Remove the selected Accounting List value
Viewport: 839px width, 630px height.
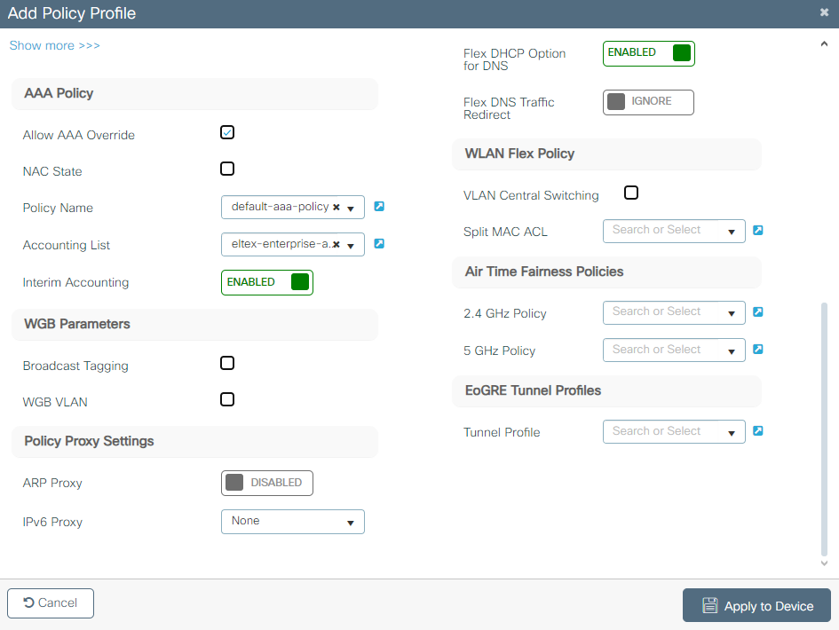click(x=336, y=245)
